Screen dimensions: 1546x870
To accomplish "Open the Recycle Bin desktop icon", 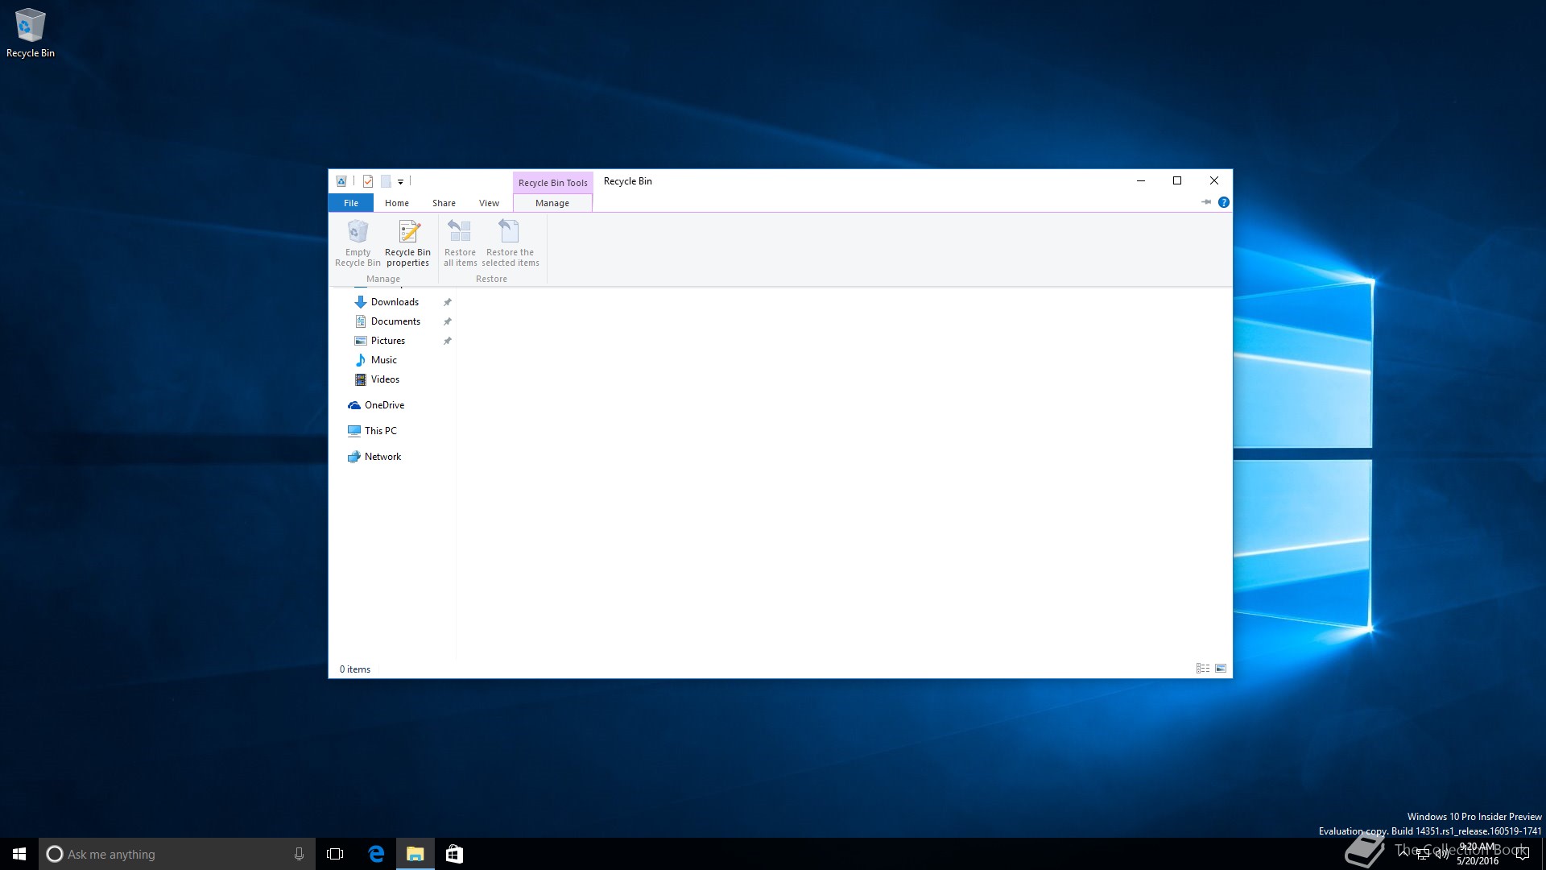I will pyautogui.click(x=31, y=24).
